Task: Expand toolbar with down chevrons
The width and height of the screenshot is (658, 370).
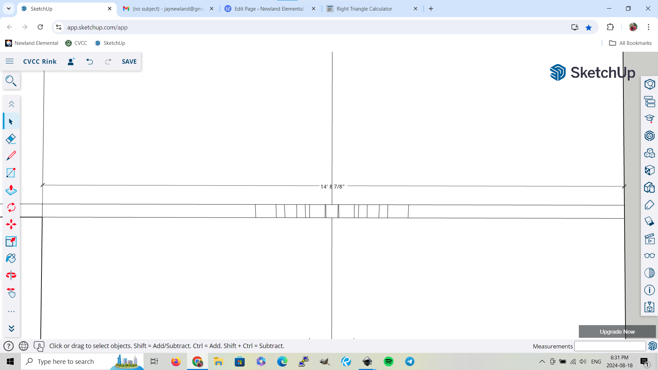Action: click(x=11, y=329)
